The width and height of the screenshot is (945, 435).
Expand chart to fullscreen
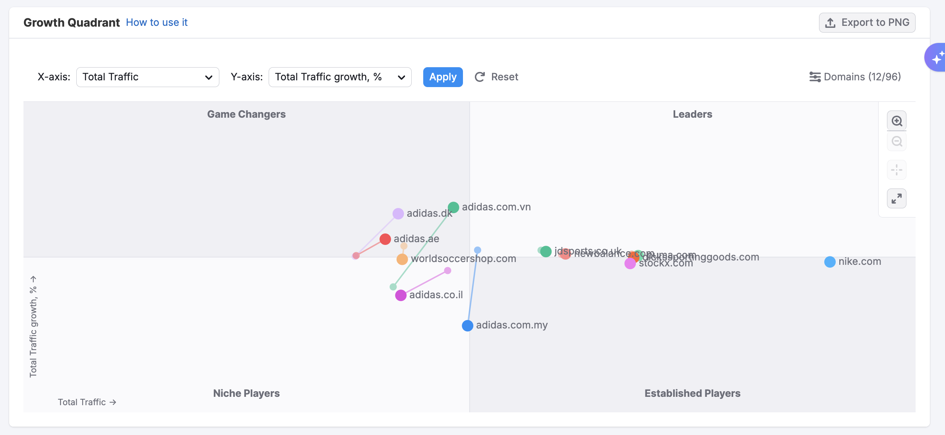[x=897, y=198]
